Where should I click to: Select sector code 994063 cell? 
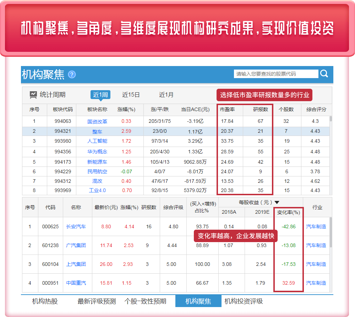[x=63, y=121]
